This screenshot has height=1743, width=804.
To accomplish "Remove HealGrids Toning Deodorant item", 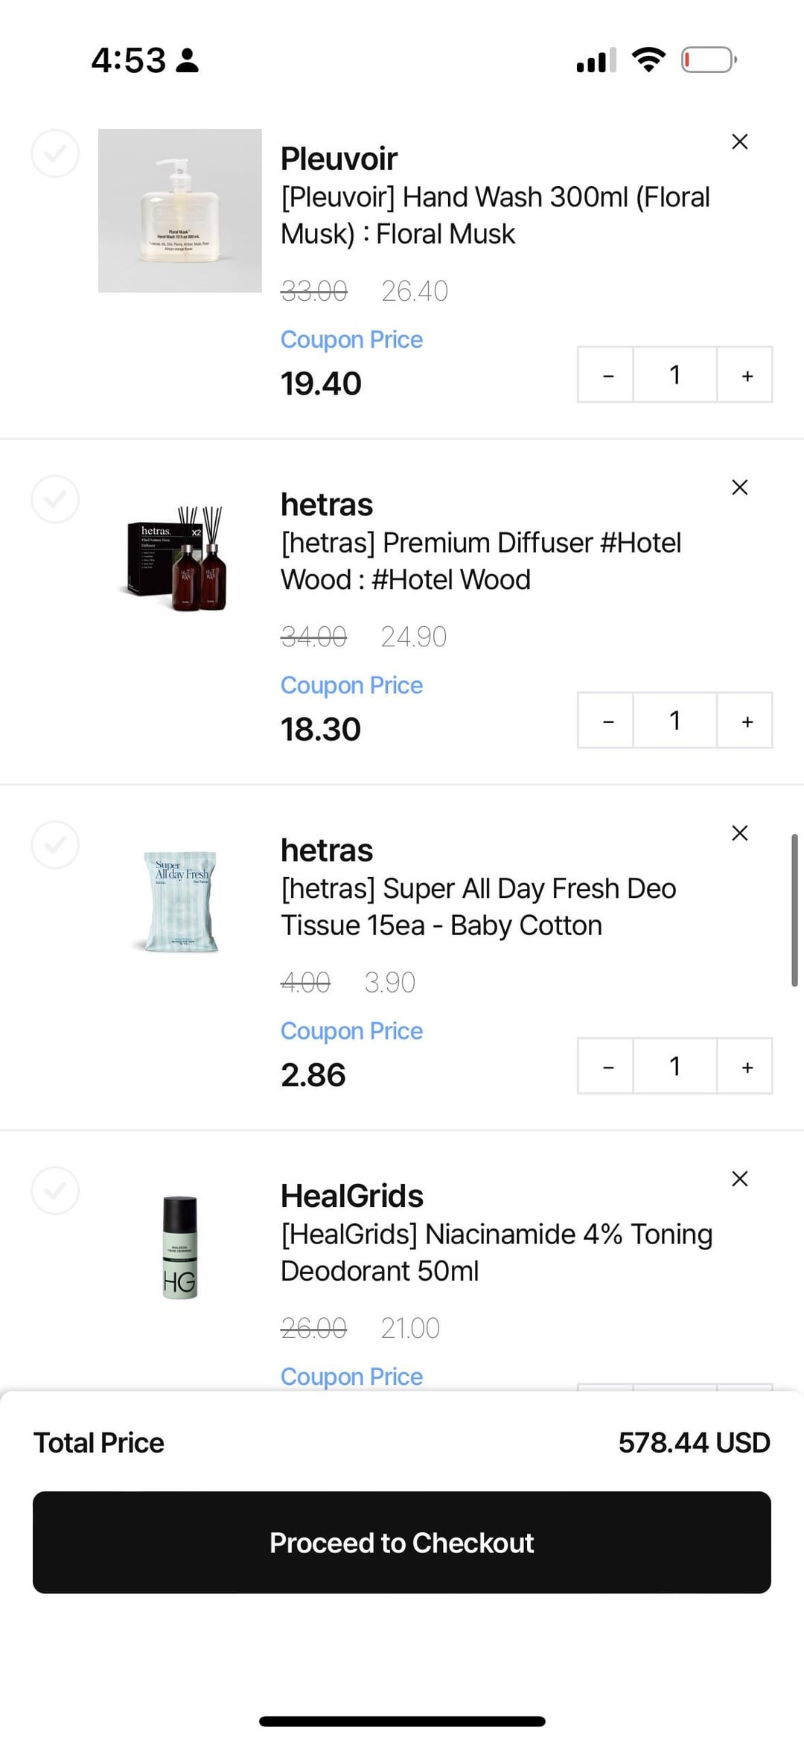I will (739, 1178).
